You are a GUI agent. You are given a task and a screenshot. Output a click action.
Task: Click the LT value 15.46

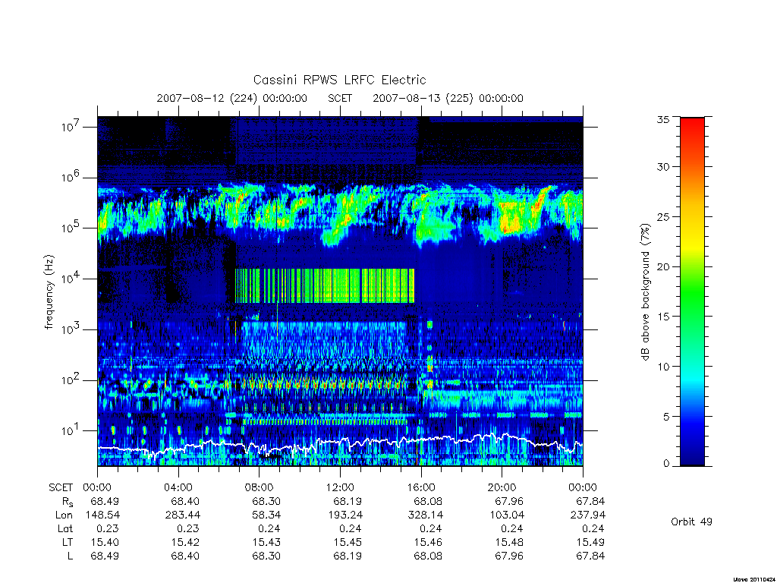point(428,542)
